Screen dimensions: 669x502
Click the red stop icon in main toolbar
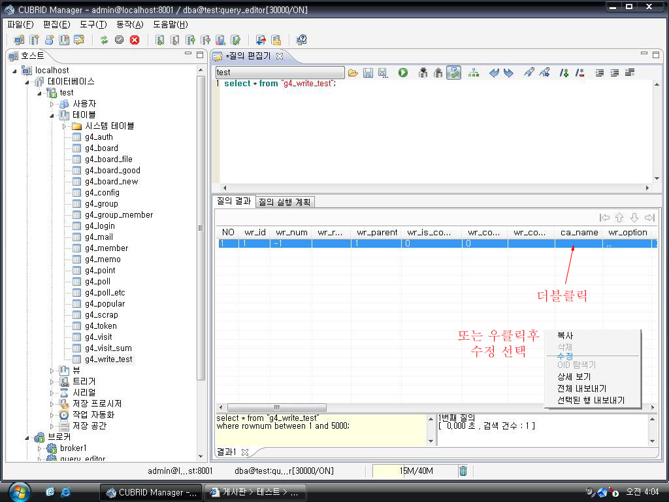(x=135, y=40)
